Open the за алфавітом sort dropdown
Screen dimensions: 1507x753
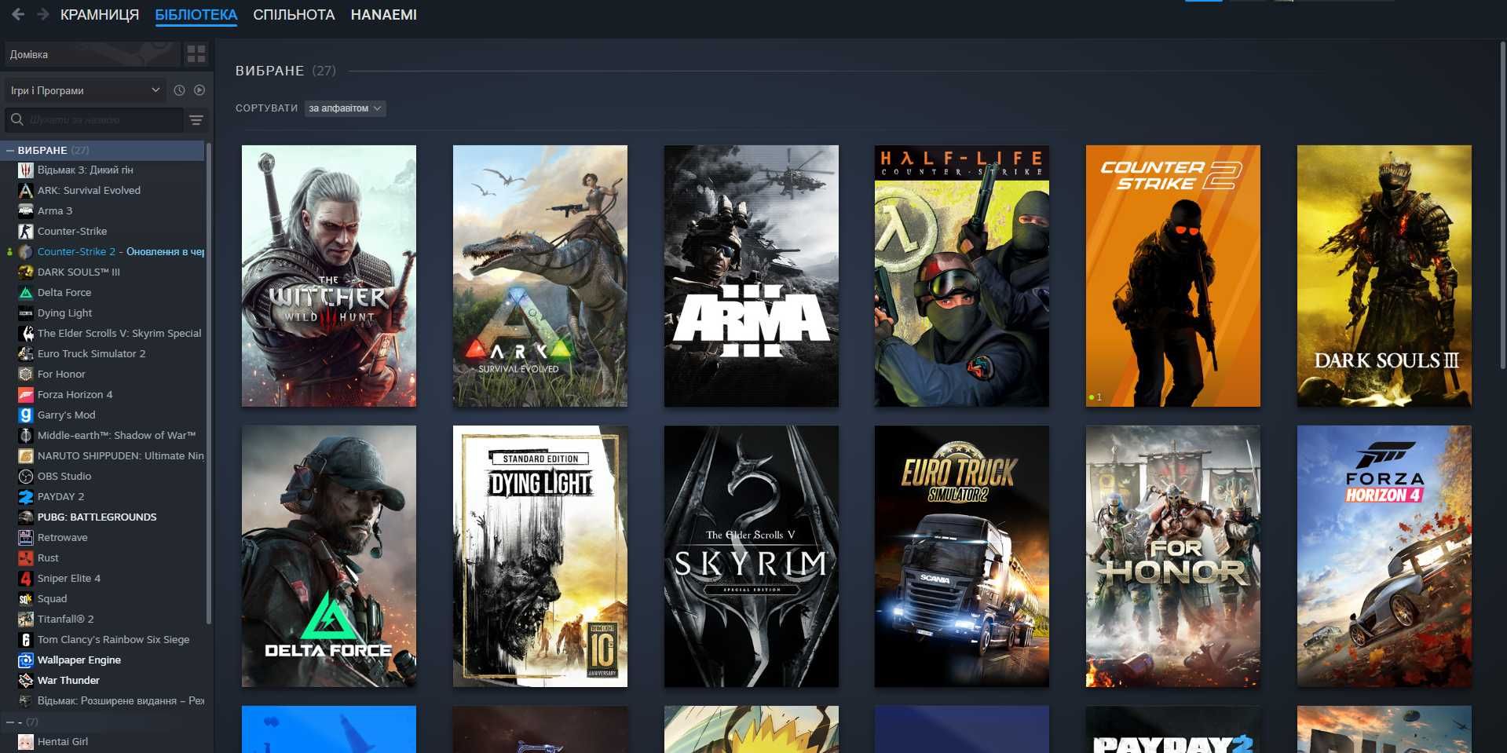[x=345, y=108]
